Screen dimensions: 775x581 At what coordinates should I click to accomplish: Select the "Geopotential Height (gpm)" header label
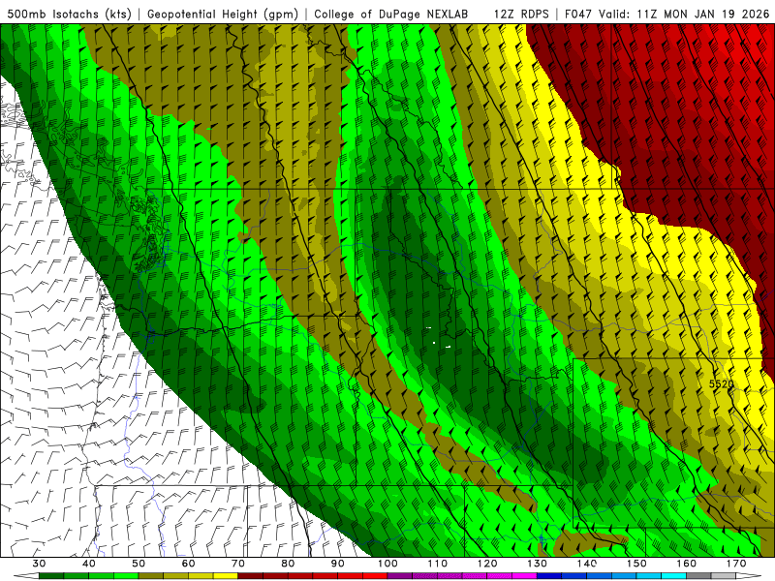pos(223,14)
